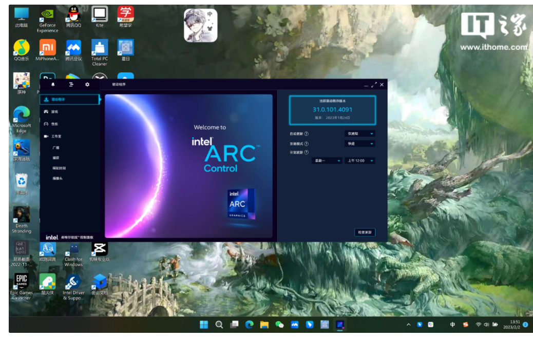Screen dimensions: 533x339
Task: Toggle fullscreen of Arc Control window
Action: click(374, 85)
